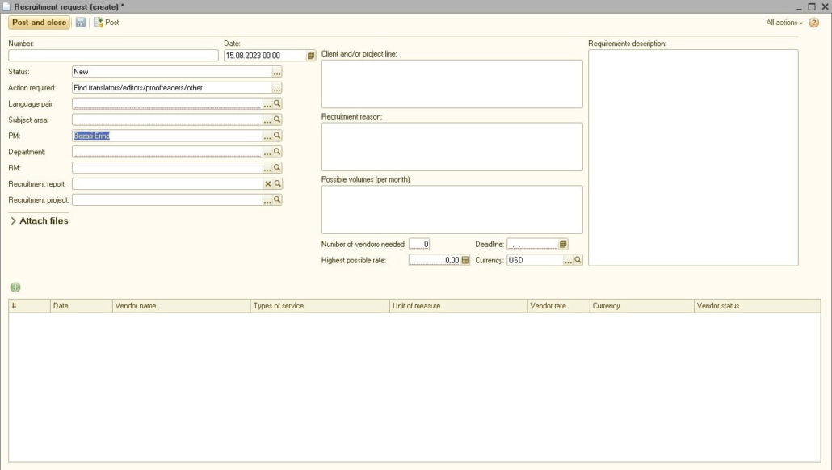Click the Number of vendors needed field
The height and width of the screenshot is (470, 832).
click(418, 245)
